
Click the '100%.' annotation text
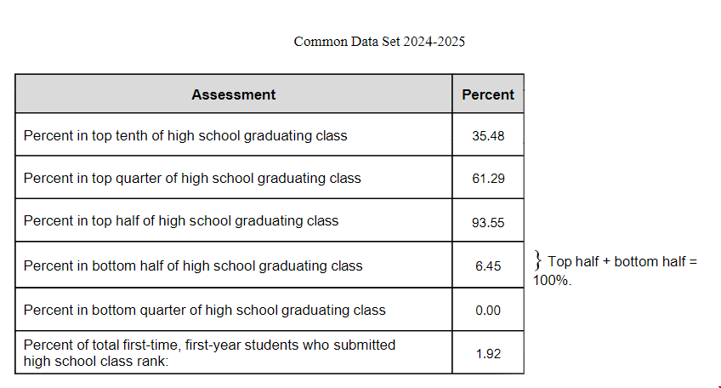pos(553,280)
